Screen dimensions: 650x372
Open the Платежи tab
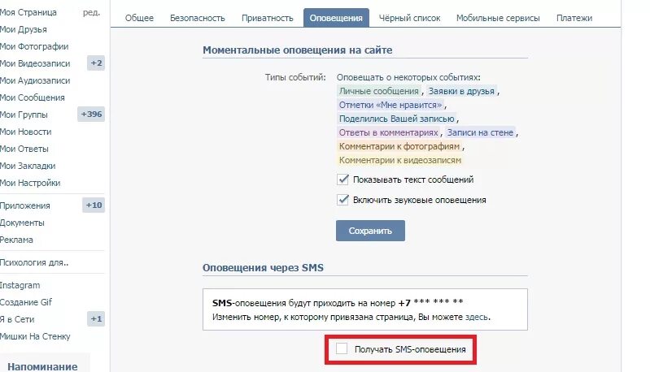click(x=574, y=18)
